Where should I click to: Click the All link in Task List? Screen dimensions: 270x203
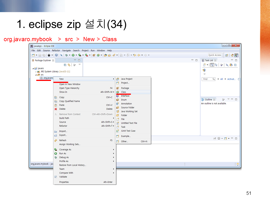point(222,79)
